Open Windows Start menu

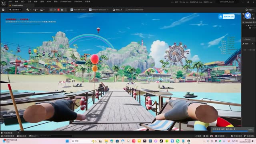point(67,141)
